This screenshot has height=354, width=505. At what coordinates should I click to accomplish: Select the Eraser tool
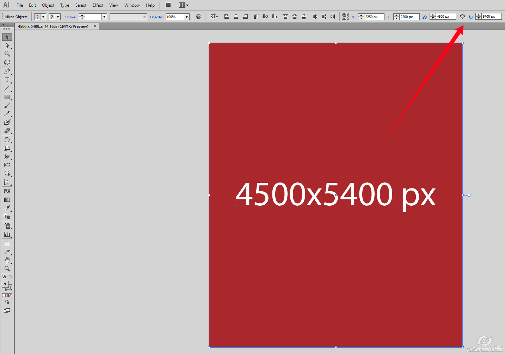[7, 131]
